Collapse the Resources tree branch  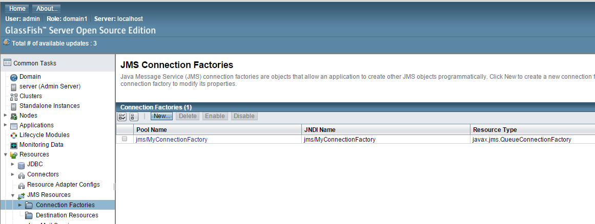coord(5,154)
